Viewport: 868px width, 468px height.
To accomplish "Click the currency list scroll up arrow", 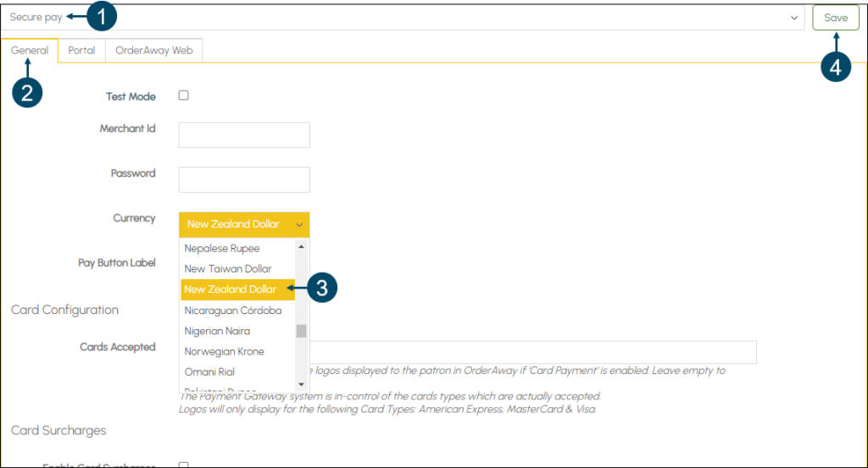I will pos(301,246).
